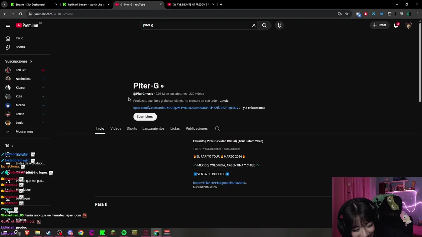
Task: Open the Chrome extensions puzzle icon
Action: click(x=389, y=14)
